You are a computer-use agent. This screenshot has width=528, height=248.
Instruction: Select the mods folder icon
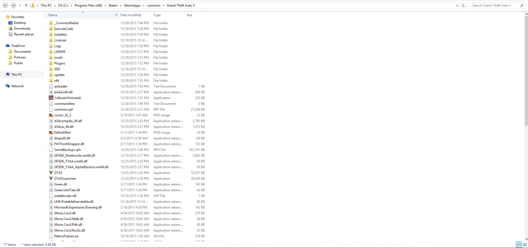pos(51,57)
